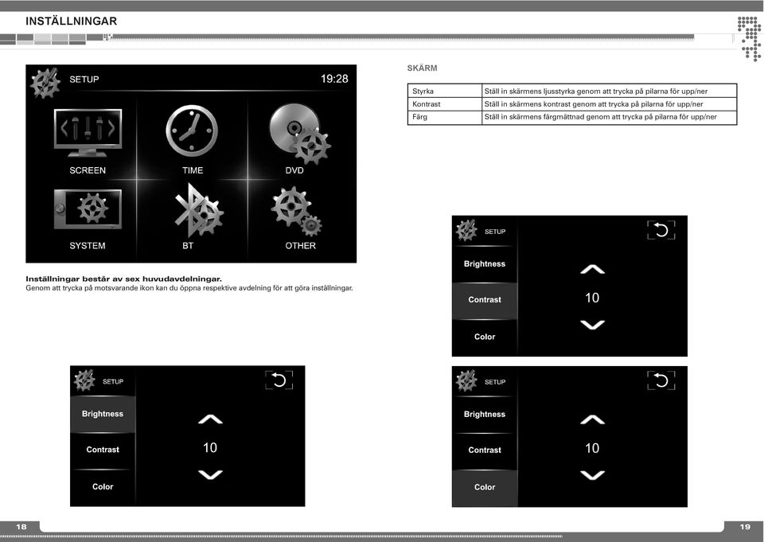Viewport: 764px width, 542px height.
Task: Open the SCREEN settings icon
Action: pos(88,133)
